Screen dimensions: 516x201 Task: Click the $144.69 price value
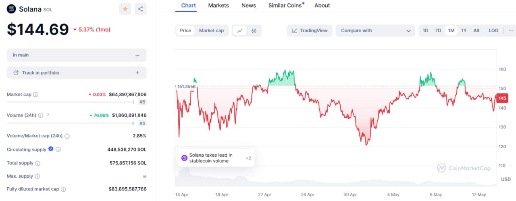(x=38, y=30)
